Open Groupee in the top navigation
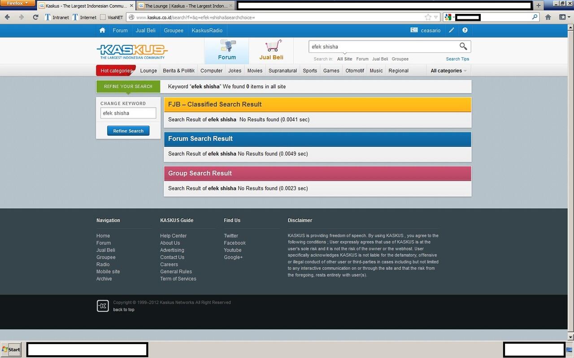574x358 pixels. click(174, 30)
